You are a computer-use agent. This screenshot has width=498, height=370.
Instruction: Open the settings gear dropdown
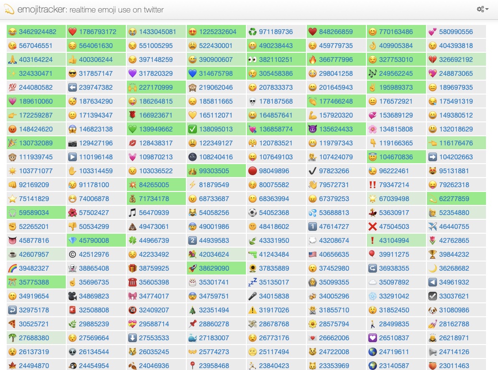coord(483,9)
